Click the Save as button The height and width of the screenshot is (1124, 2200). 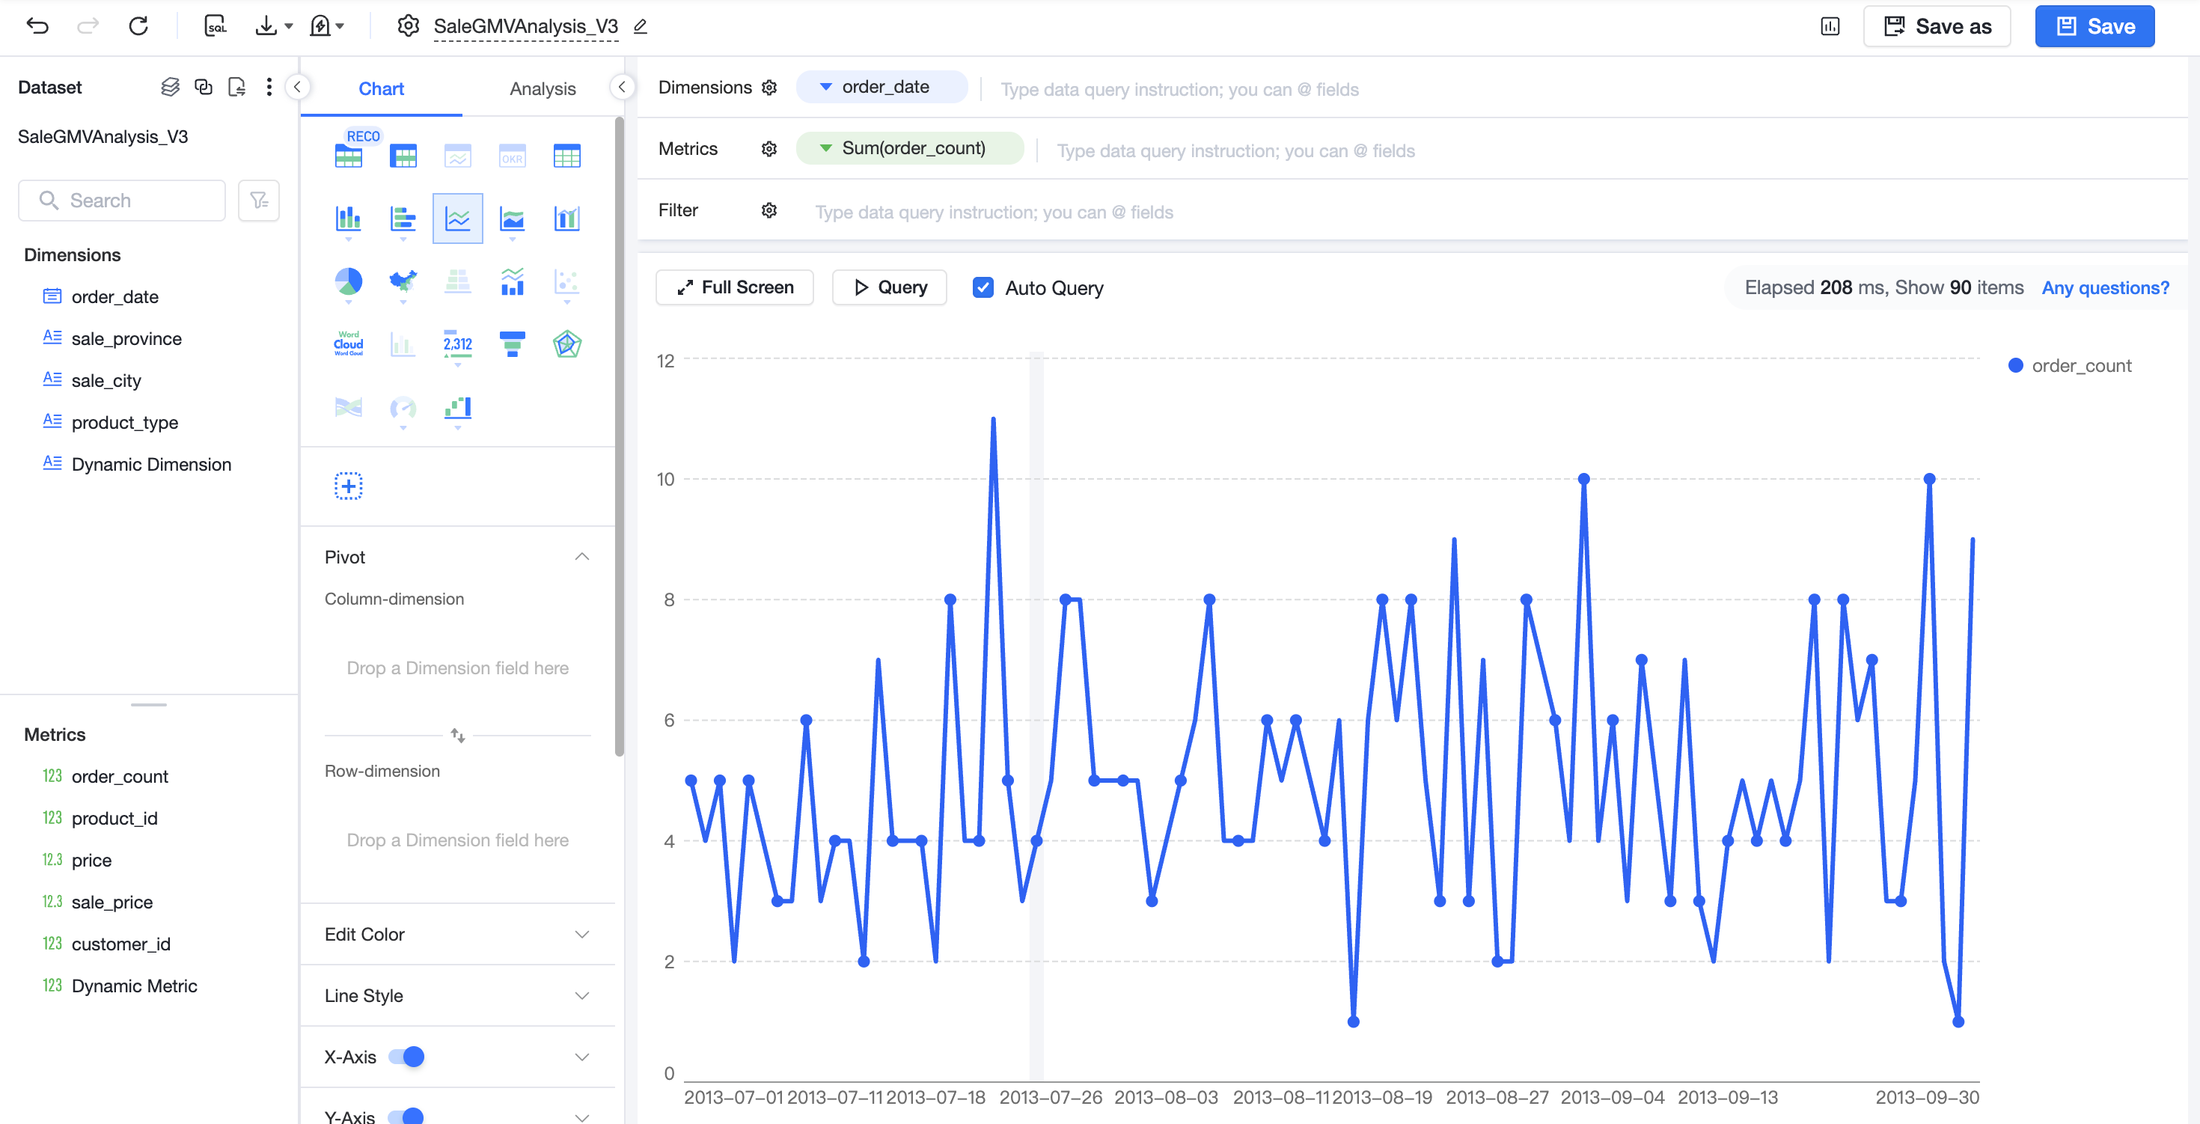1937,26
